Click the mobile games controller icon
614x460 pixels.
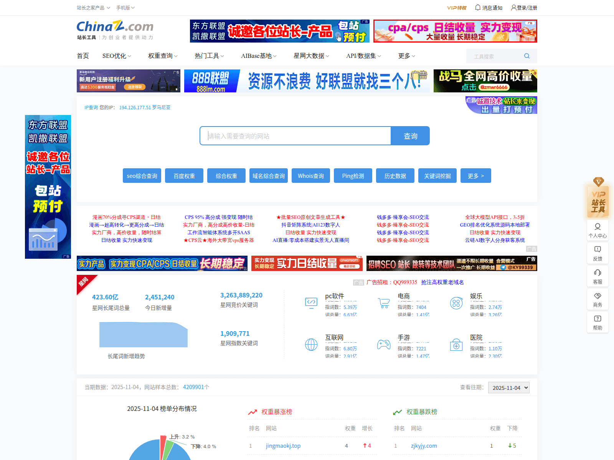tap(384, 344)
